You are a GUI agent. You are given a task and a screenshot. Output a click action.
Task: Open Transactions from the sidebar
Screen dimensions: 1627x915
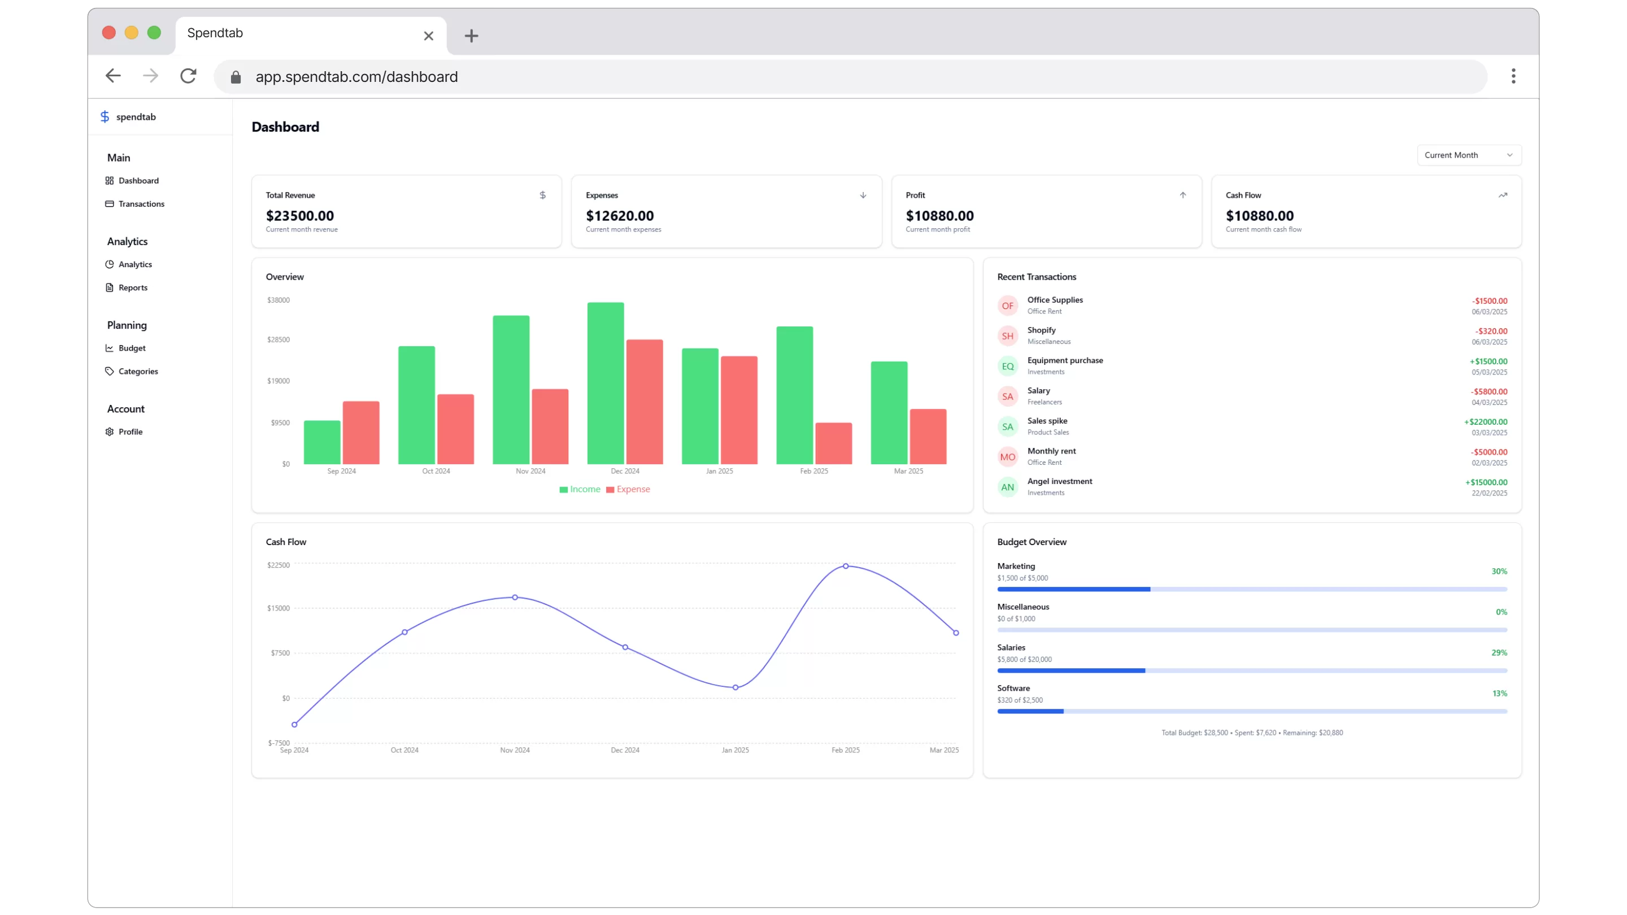(141, 204)
